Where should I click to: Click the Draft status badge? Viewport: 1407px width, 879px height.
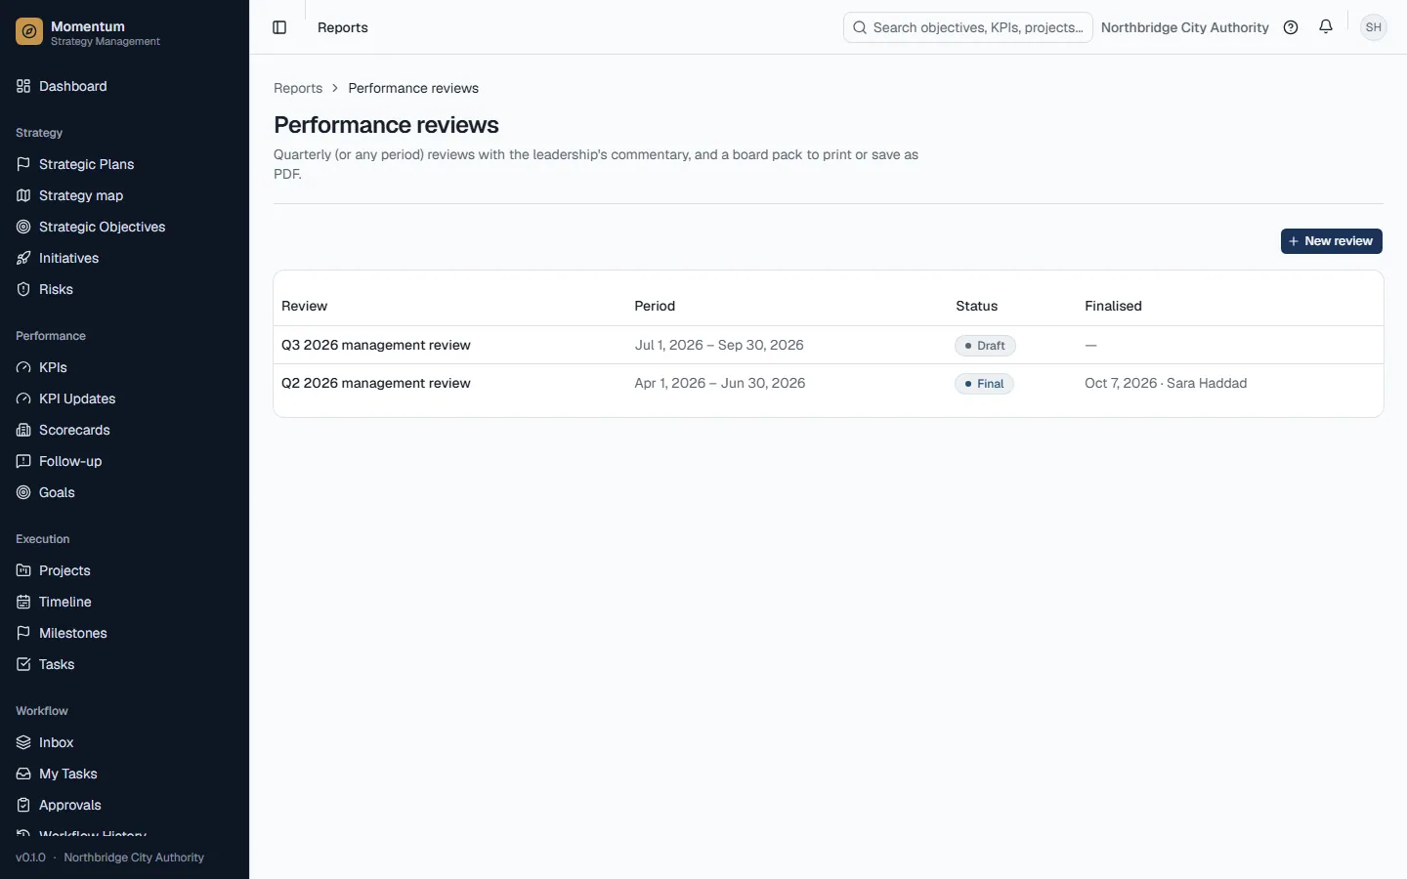point(985,346)
